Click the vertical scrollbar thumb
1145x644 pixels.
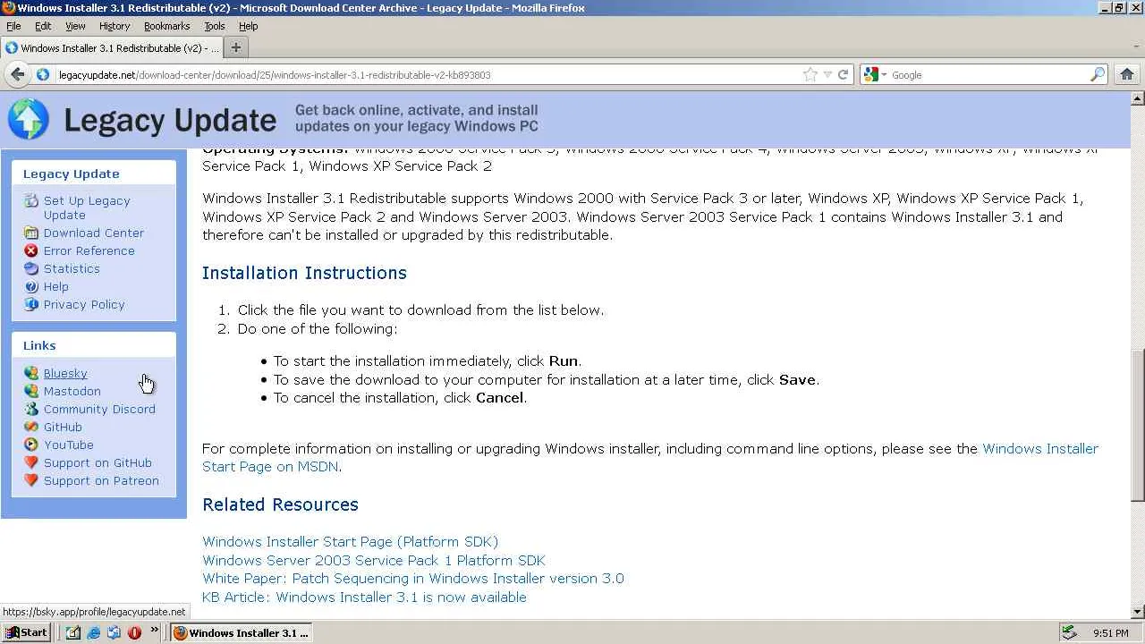(1138, 424)
